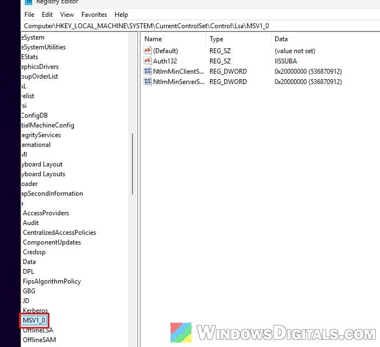Open the Help menu
This screenshot has height=347, width=380.
(121, 15)
